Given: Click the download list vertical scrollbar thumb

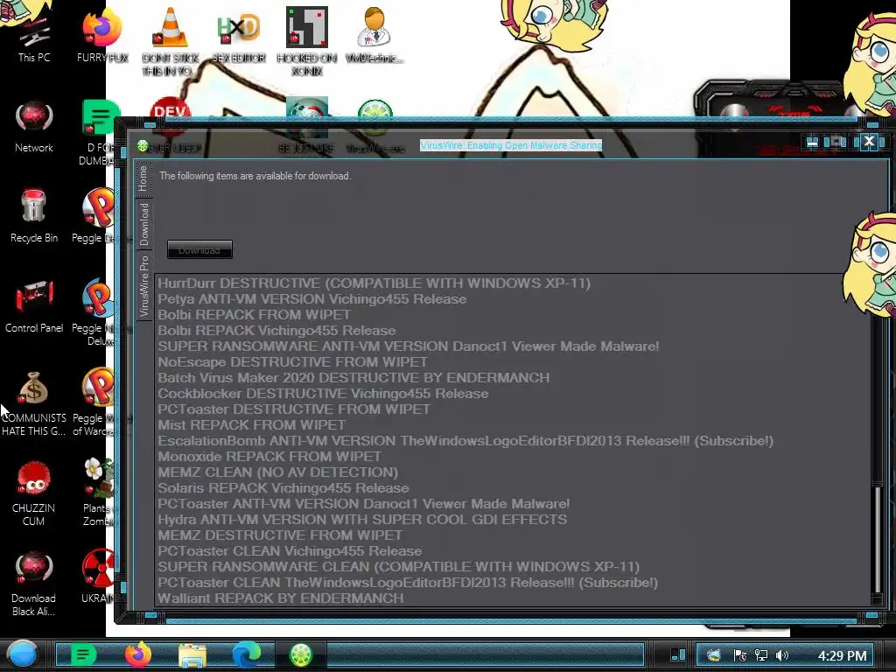Looking at the screenshot, I should click(x=878, y=540).
